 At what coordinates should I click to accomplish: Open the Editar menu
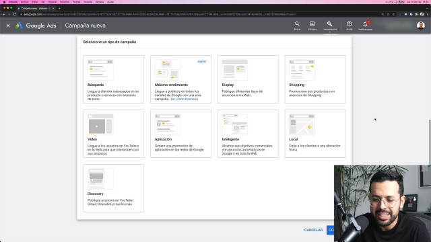(x=35, y=2)
